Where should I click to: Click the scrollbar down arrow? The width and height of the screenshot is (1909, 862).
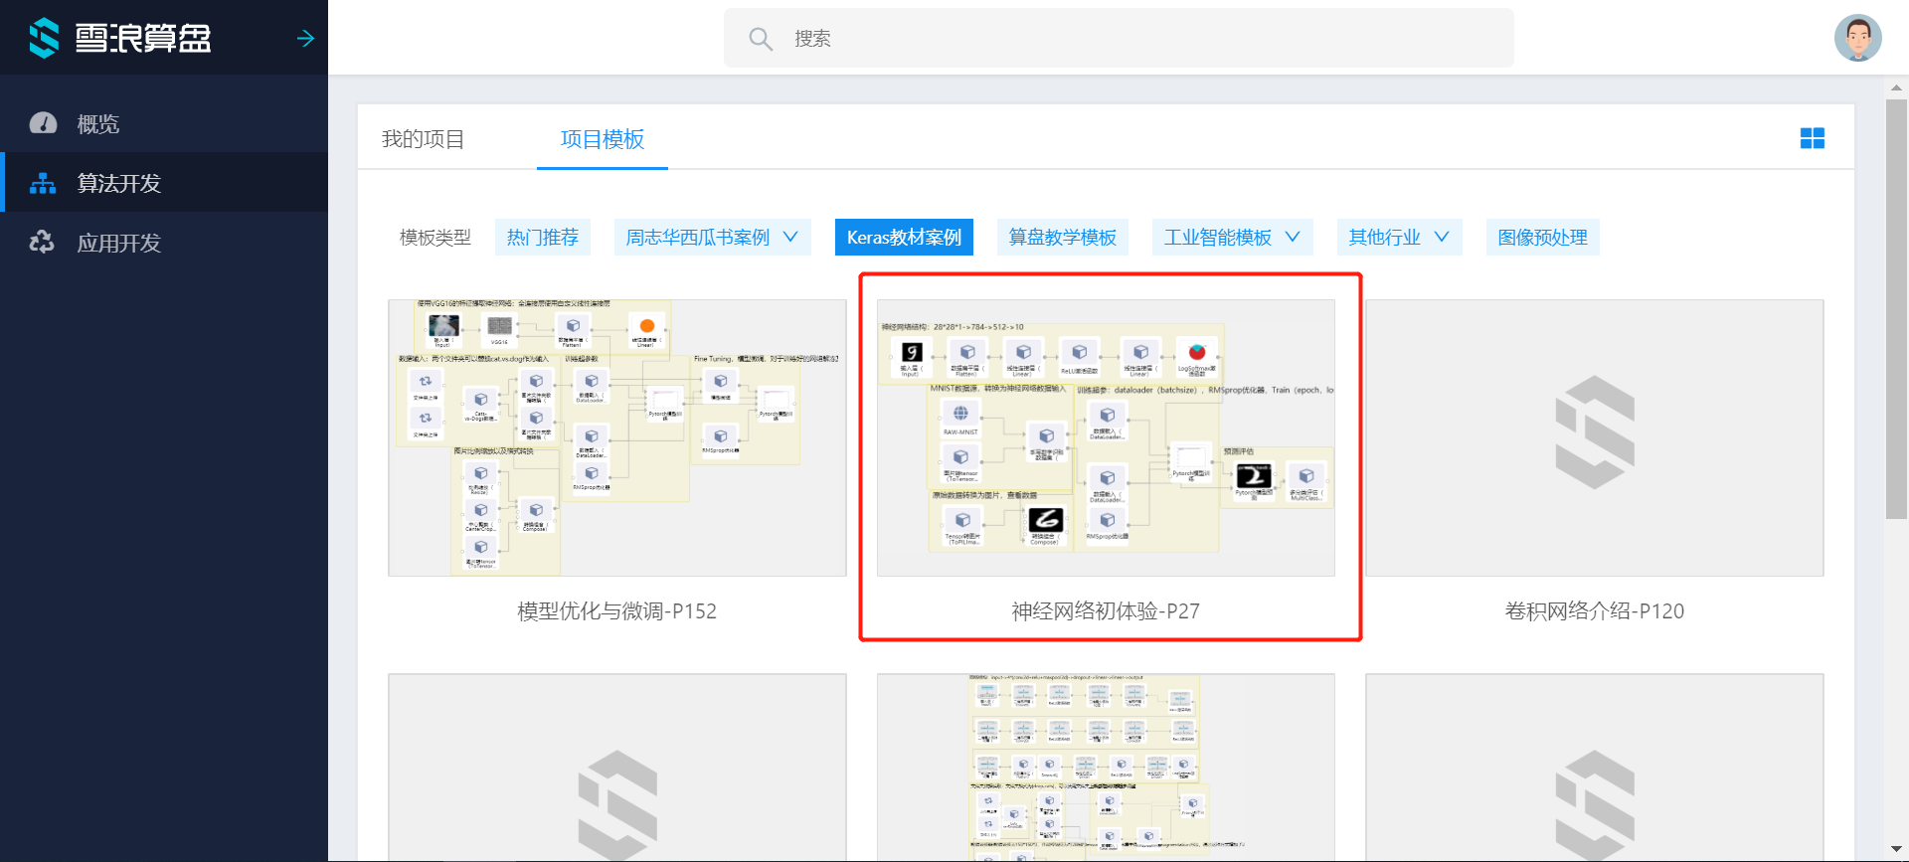point(1896,849)
